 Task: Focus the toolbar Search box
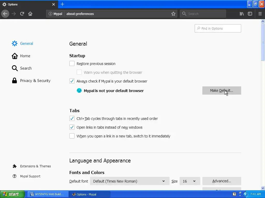203,14
